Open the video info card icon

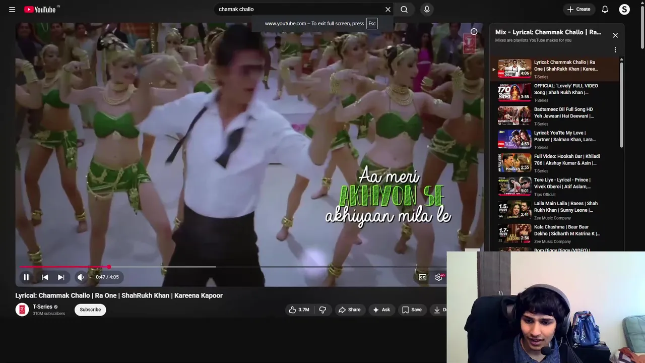tap(474, 31)
